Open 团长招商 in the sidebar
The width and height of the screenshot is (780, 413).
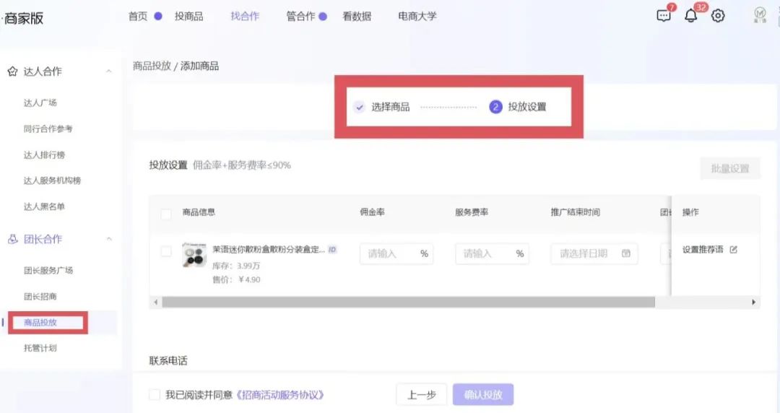(x=40, y=297)
